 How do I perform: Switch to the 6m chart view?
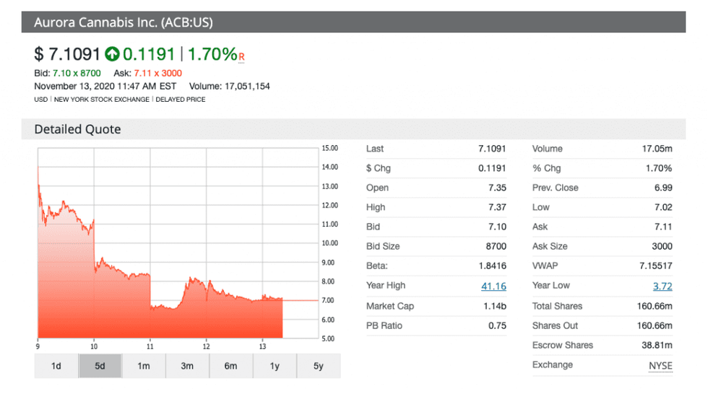tap(230, 366)
